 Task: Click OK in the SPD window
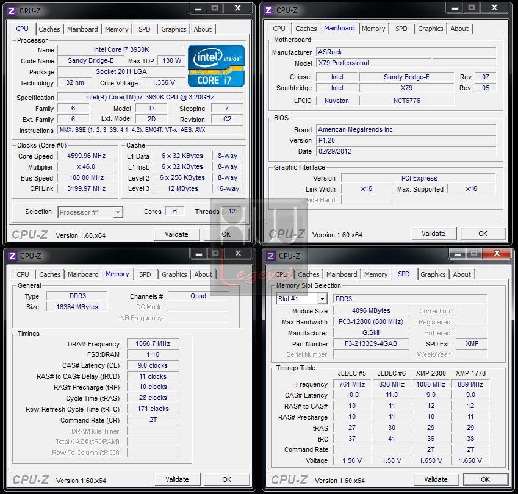pyautogui.click(x=485, y=479)
